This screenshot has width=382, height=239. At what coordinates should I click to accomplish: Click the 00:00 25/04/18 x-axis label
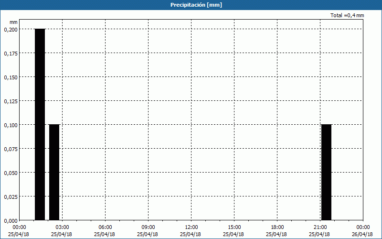click(x=19, y=231)
